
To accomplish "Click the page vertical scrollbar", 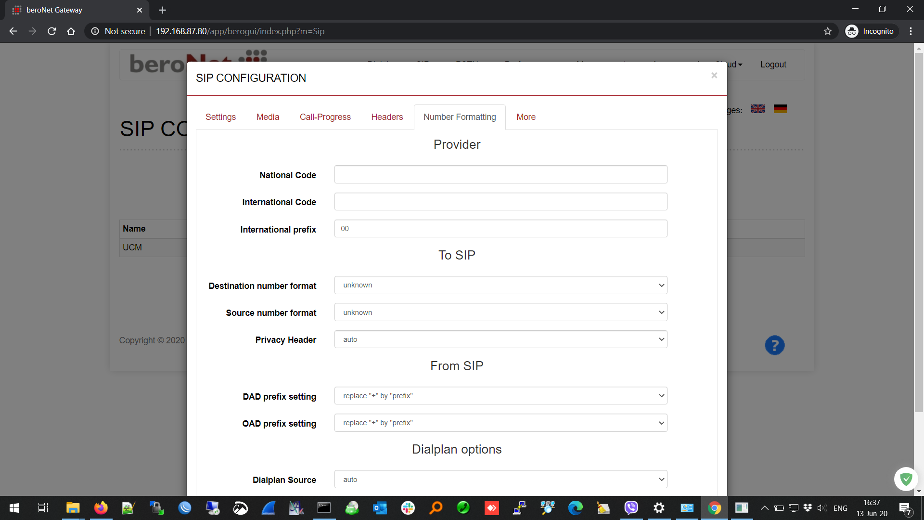I will pos(919,231).
